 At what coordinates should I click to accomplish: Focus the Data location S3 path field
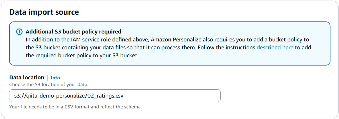[x=115, y=95]
